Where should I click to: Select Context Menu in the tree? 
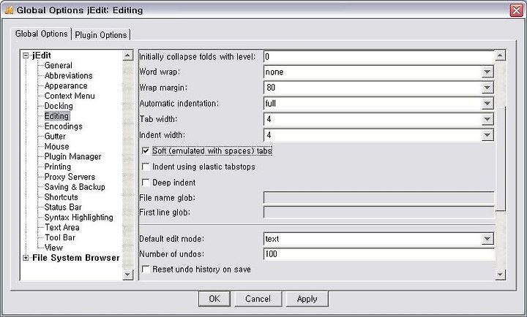point(70,96)
